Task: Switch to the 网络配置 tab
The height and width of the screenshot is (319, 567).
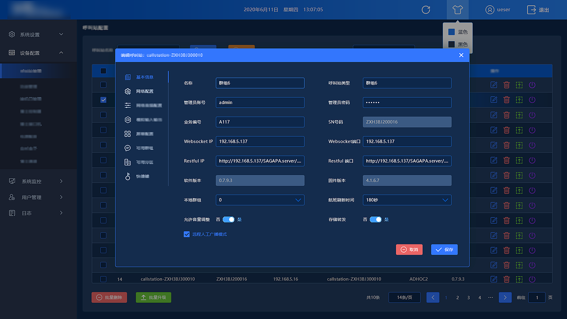Action: tap(139, 91)
